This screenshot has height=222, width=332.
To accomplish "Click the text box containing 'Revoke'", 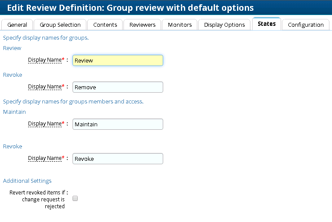I will [x=118, y=159].
